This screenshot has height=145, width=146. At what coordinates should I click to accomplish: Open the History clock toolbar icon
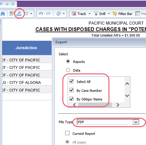point(12,14)
